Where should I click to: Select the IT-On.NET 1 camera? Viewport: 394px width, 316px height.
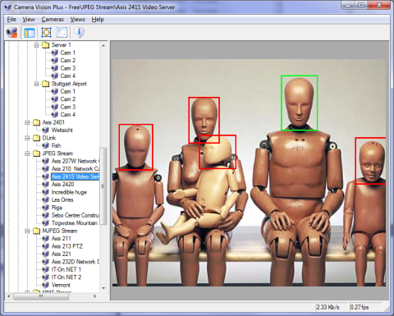(x=66, y=270)
